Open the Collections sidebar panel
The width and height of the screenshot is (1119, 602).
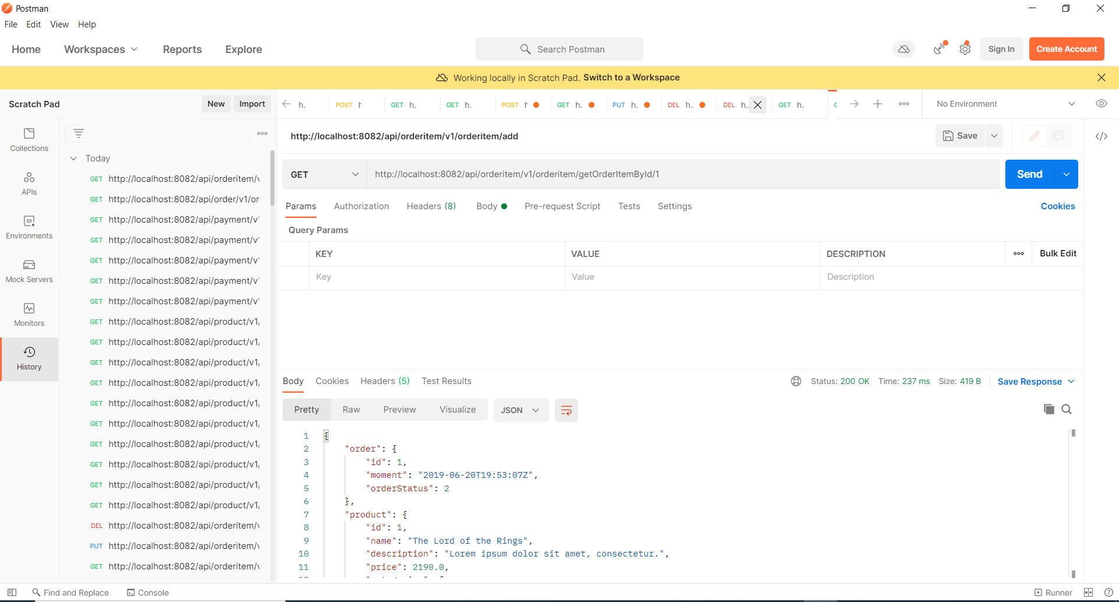(x=29, y=140)
